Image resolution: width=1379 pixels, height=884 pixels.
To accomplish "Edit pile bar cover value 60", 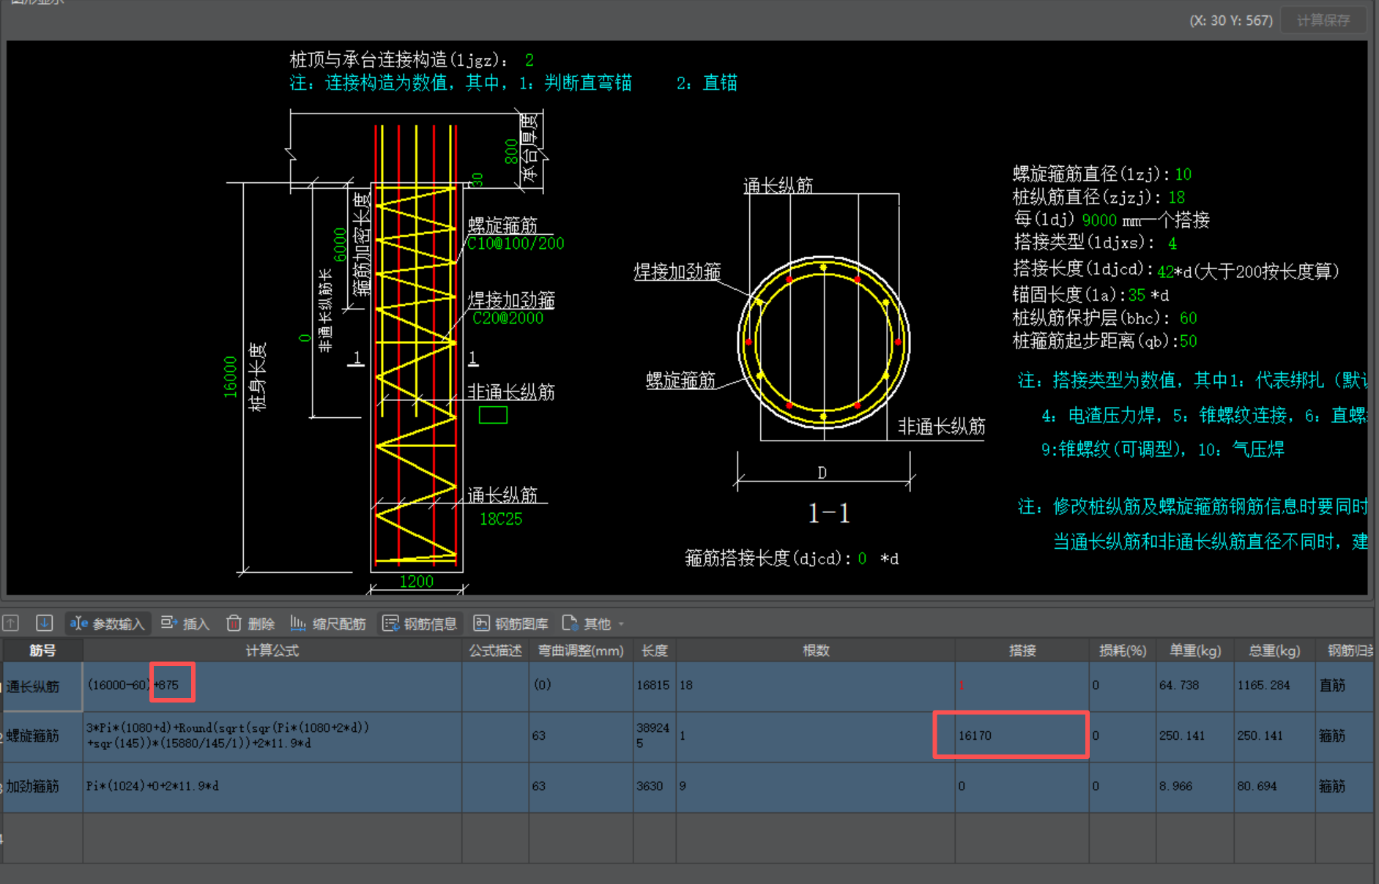I will [x=1189, y=318].
